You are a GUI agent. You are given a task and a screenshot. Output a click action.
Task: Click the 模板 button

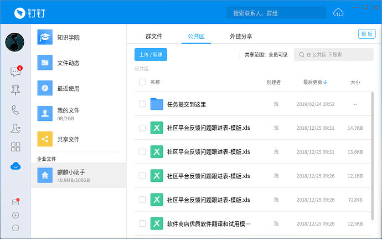366,34
